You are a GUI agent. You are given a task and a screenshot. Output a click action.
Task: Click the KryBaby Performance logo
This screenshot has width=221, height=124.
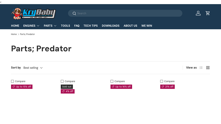pos(33,14)
